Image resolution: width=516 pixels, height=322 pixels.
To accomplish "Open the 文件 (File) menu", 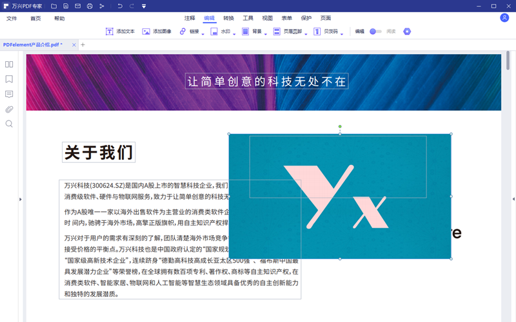I will pyautogui.click(x=12, y=18).
